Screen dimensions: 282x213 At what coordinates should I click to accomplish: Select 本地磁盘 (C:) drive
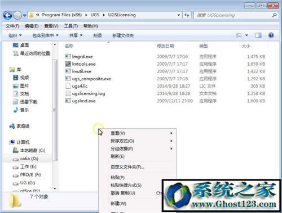point(29,150)
